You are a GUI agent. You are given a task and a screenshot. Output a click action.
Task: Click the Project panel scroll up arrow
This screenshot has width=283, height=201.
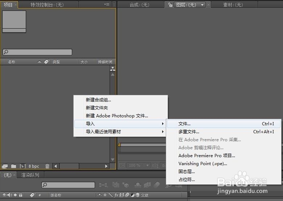[x=112, y=74]
